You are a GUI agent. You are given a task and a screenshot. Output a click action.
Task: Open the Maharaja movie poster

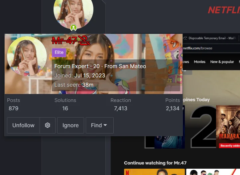pyautogui.click(x=228, y=127)
